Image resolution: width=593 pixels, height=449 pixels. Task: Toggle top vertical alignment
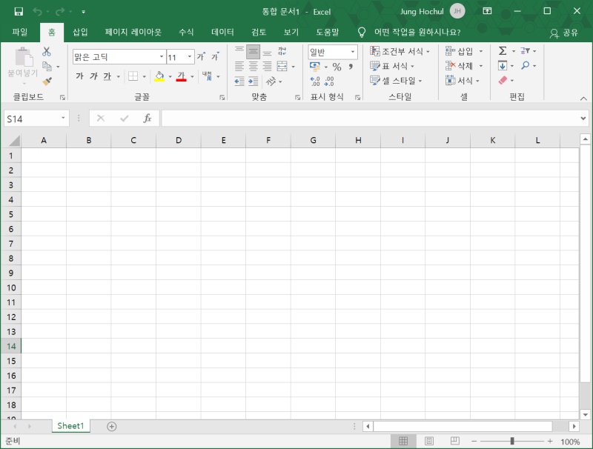pos(239,51)
